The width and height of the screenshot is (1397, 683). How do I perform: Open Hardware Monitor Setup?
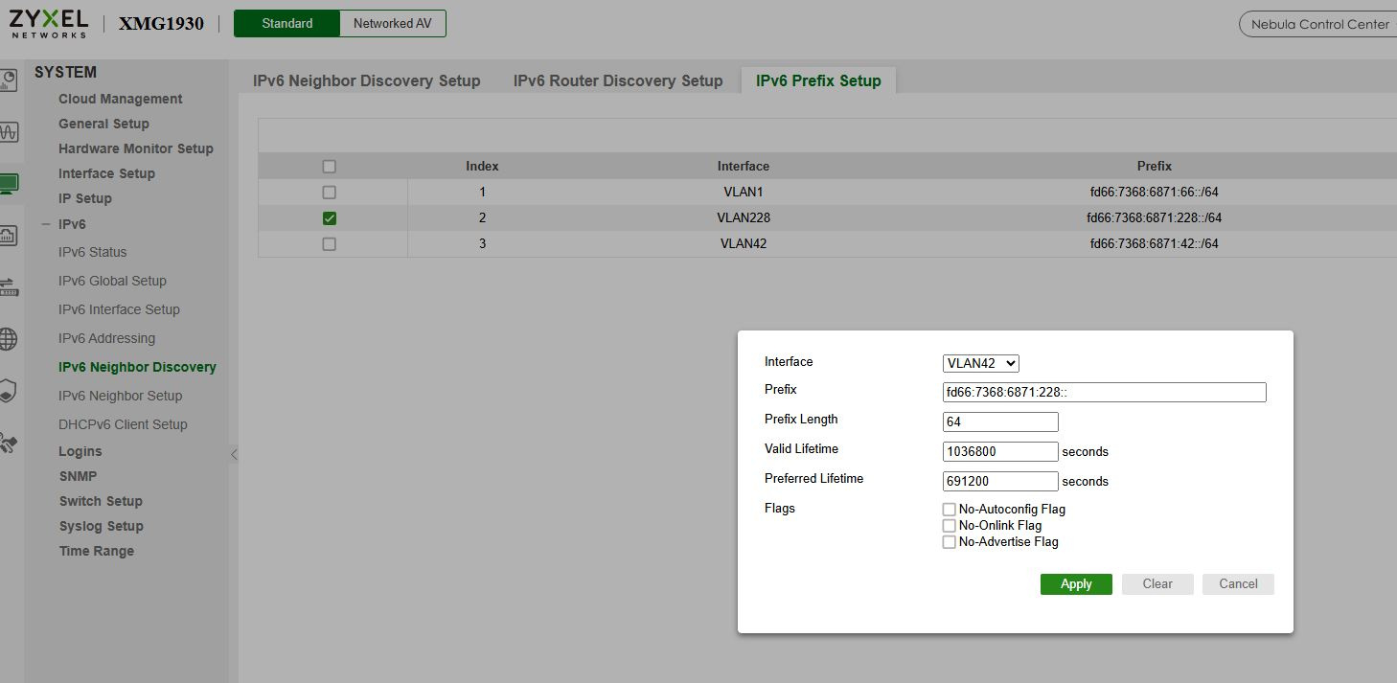point(135,148)
